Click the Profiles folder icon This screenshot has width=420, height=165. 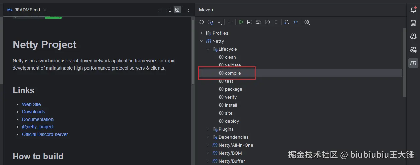tap(209, 33)
